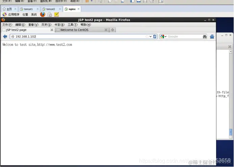Viewport: 234px width, 167px height.
Task: Reload the current page
Action: coord(155,36)
